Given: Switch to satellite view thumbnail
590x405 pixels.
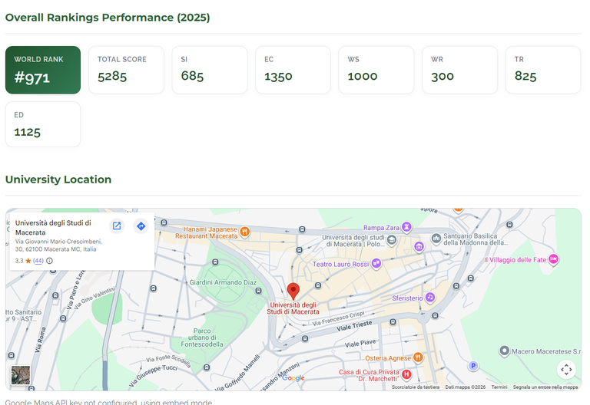Looking at the screenshot, I should tap(20, 375).
